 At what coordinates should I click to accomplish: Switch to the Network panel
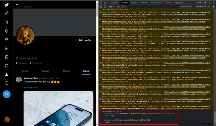tap(144, 3)
